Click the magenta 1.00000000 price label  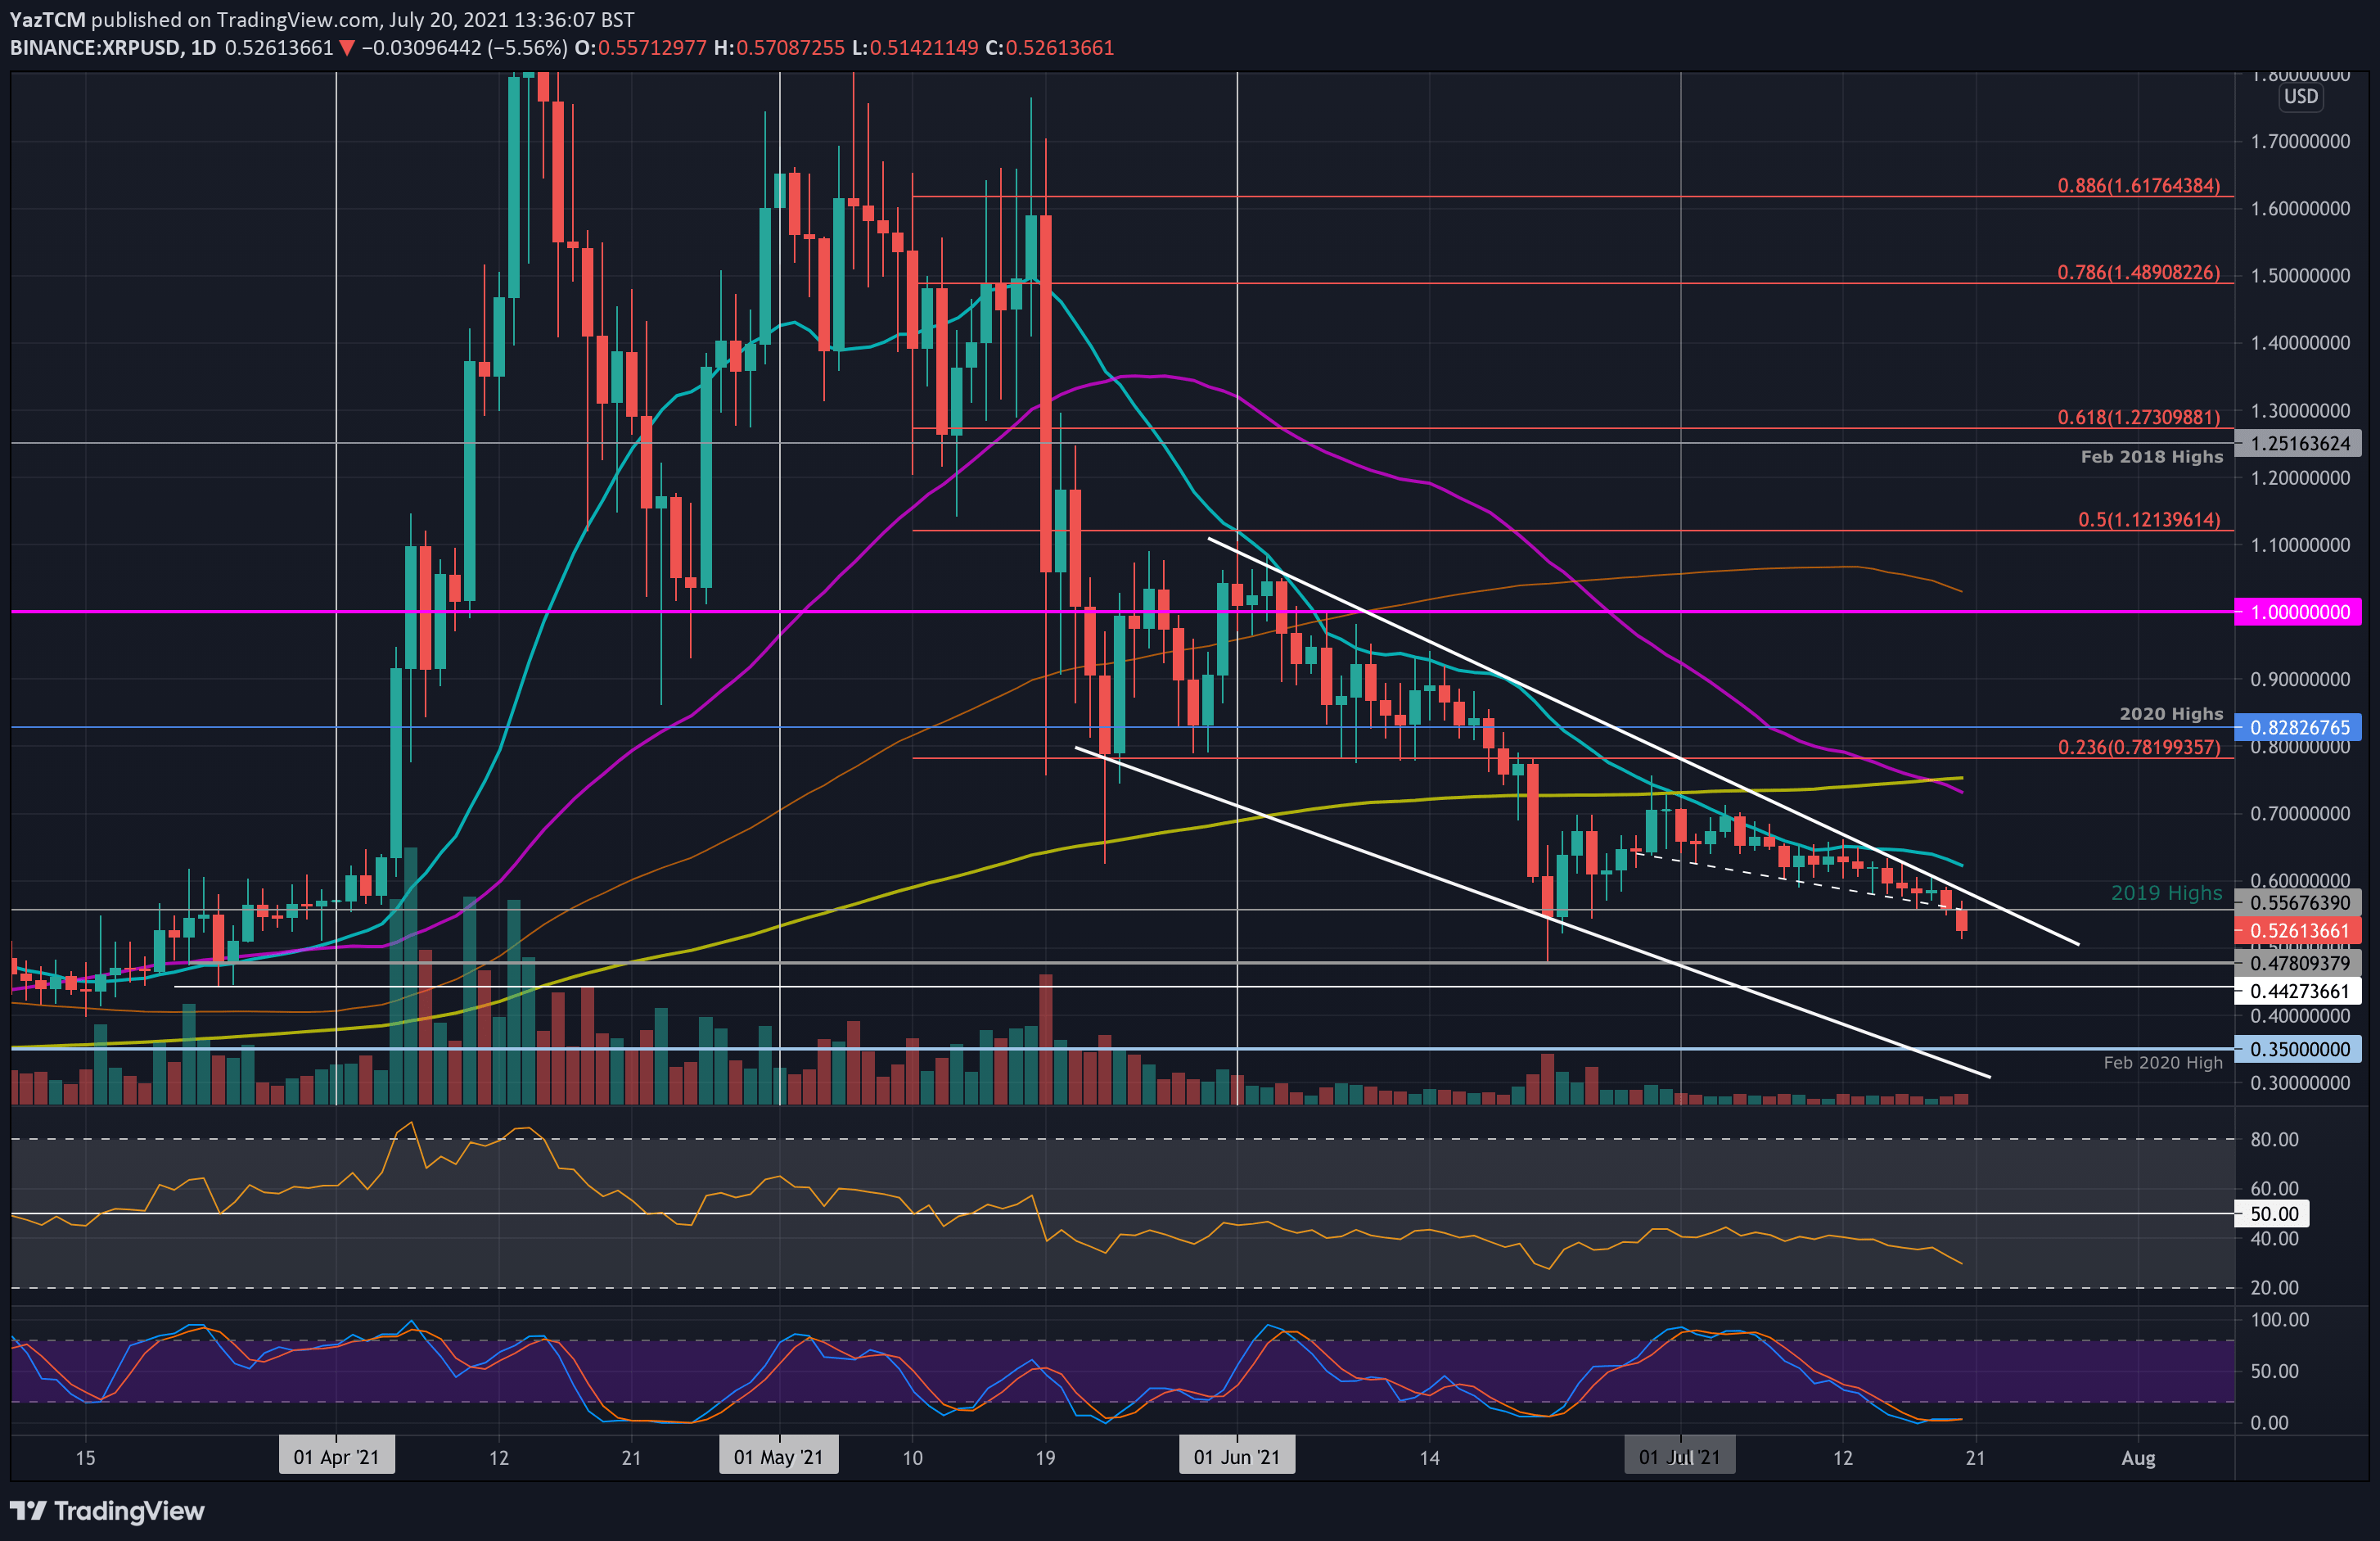[2298, 612]
